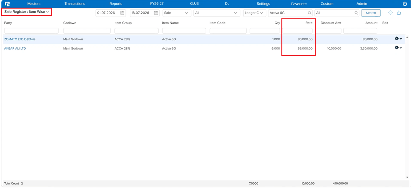Image resolution: width=411 pixels, height=188 pixels.
Task: Open the Sale voucher type dropdown
Action: (x=177, y=13)
